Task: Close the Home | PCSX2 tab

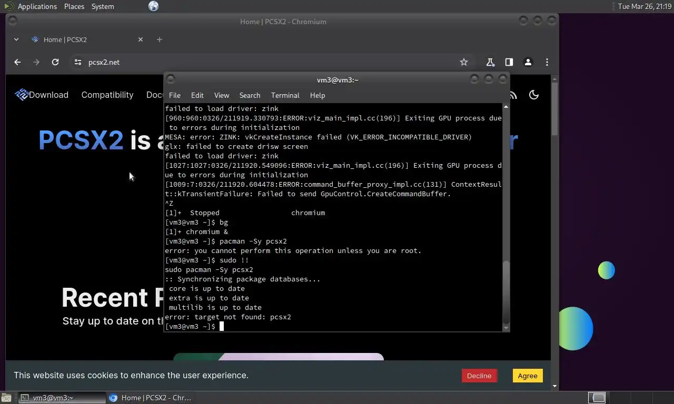Action: [141, 39]
